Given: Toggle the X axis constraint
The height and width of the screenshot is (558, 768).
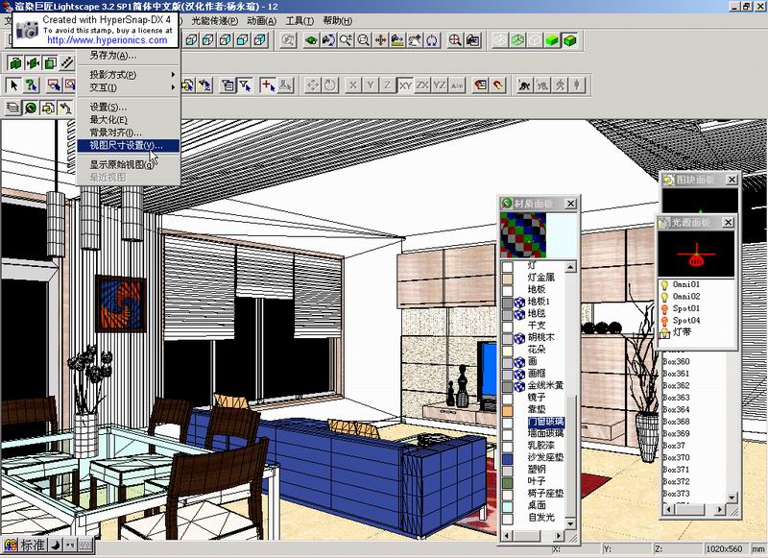Looking at the screenshot, I should [x=353, y=85].
